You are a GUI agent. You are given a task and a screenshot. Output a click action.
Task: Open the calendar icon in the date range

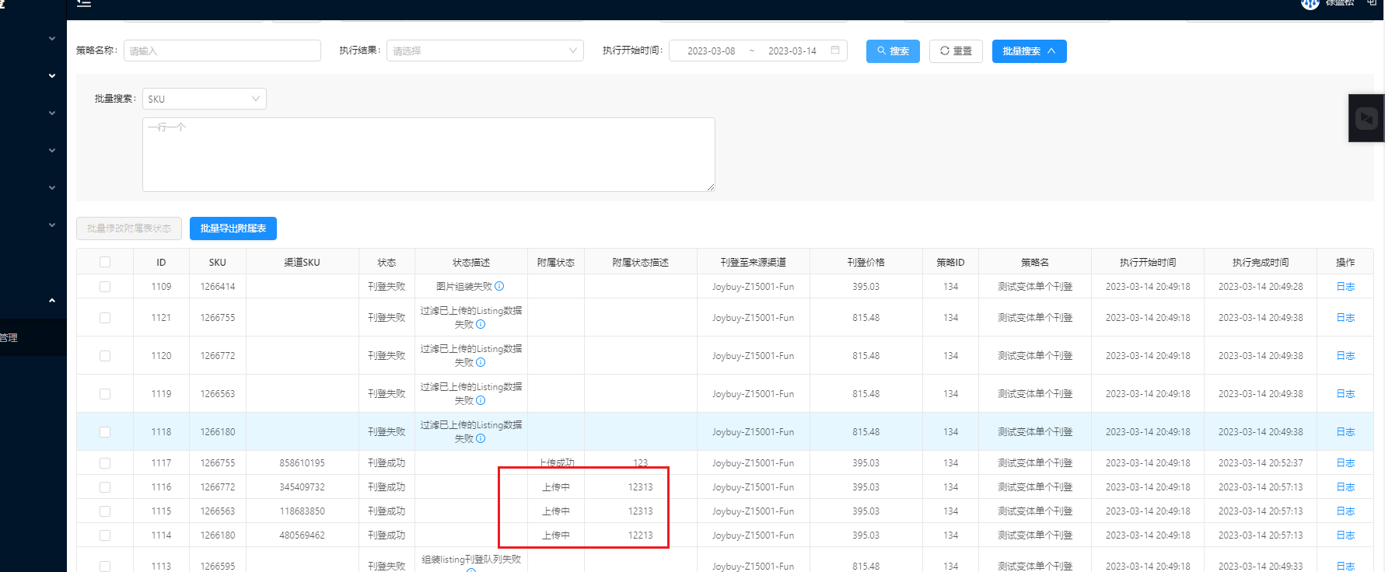point(835,51)
